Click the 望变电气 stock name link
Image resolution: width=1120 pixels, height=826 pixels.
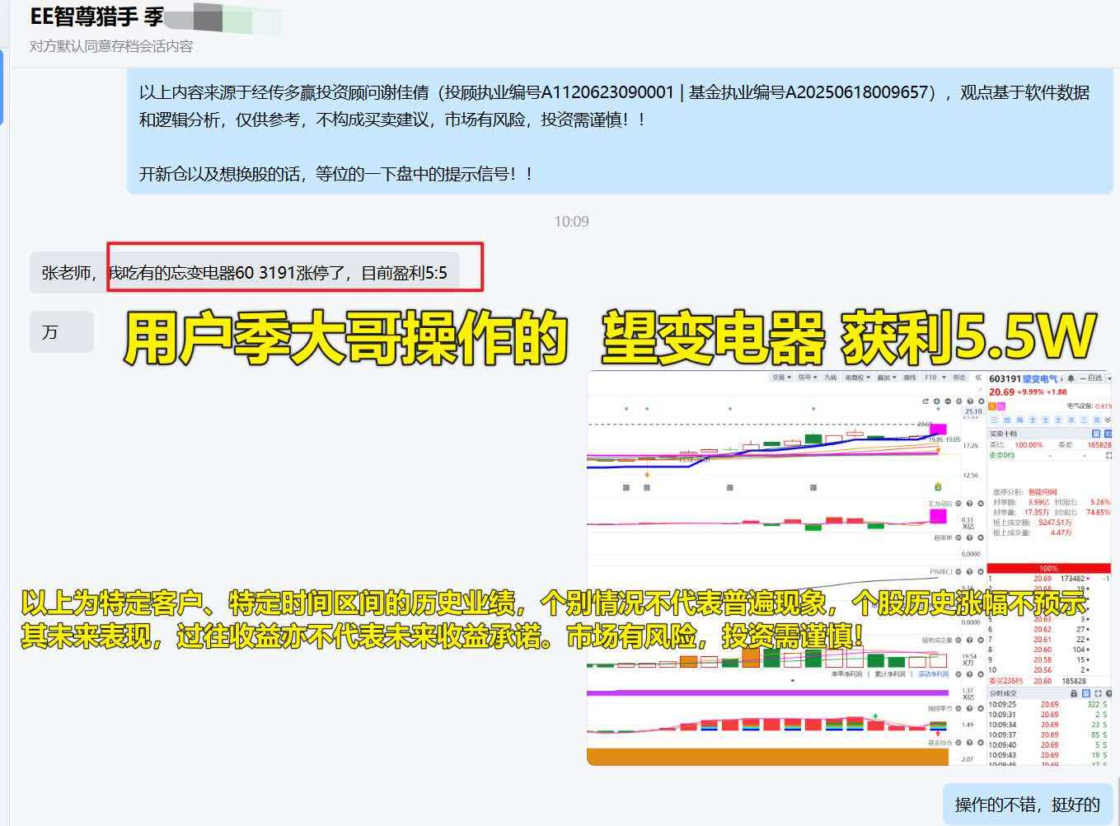pyautogui.click(x=1040, y=378)
